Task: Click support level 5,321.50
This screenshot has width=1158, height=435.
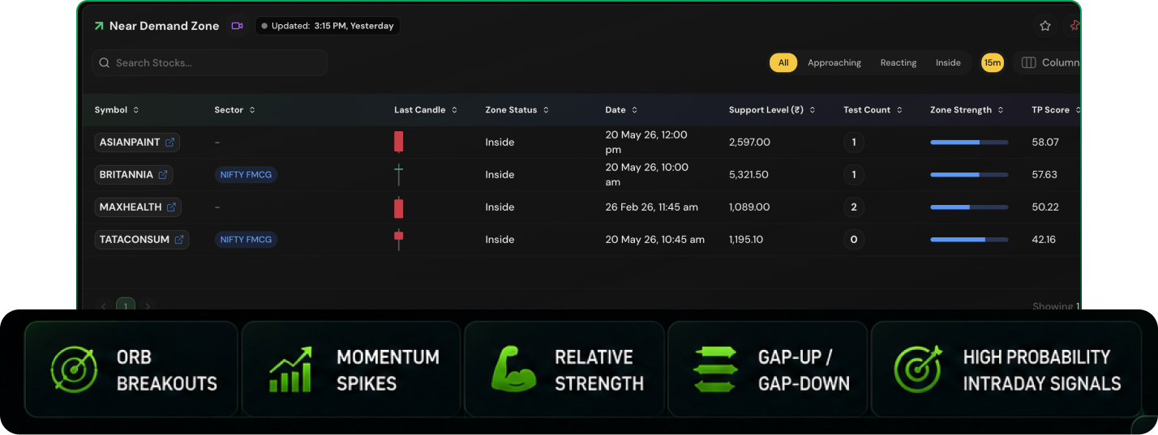Action: coord(748,175)
